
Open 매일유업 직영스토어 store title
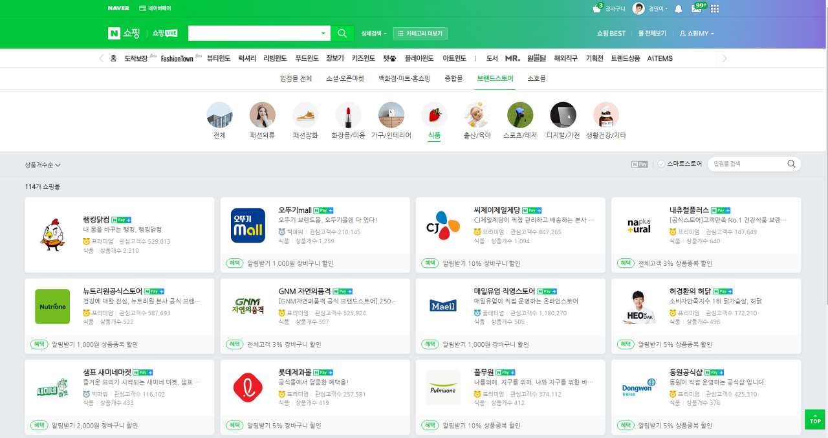tap(505, 291)
